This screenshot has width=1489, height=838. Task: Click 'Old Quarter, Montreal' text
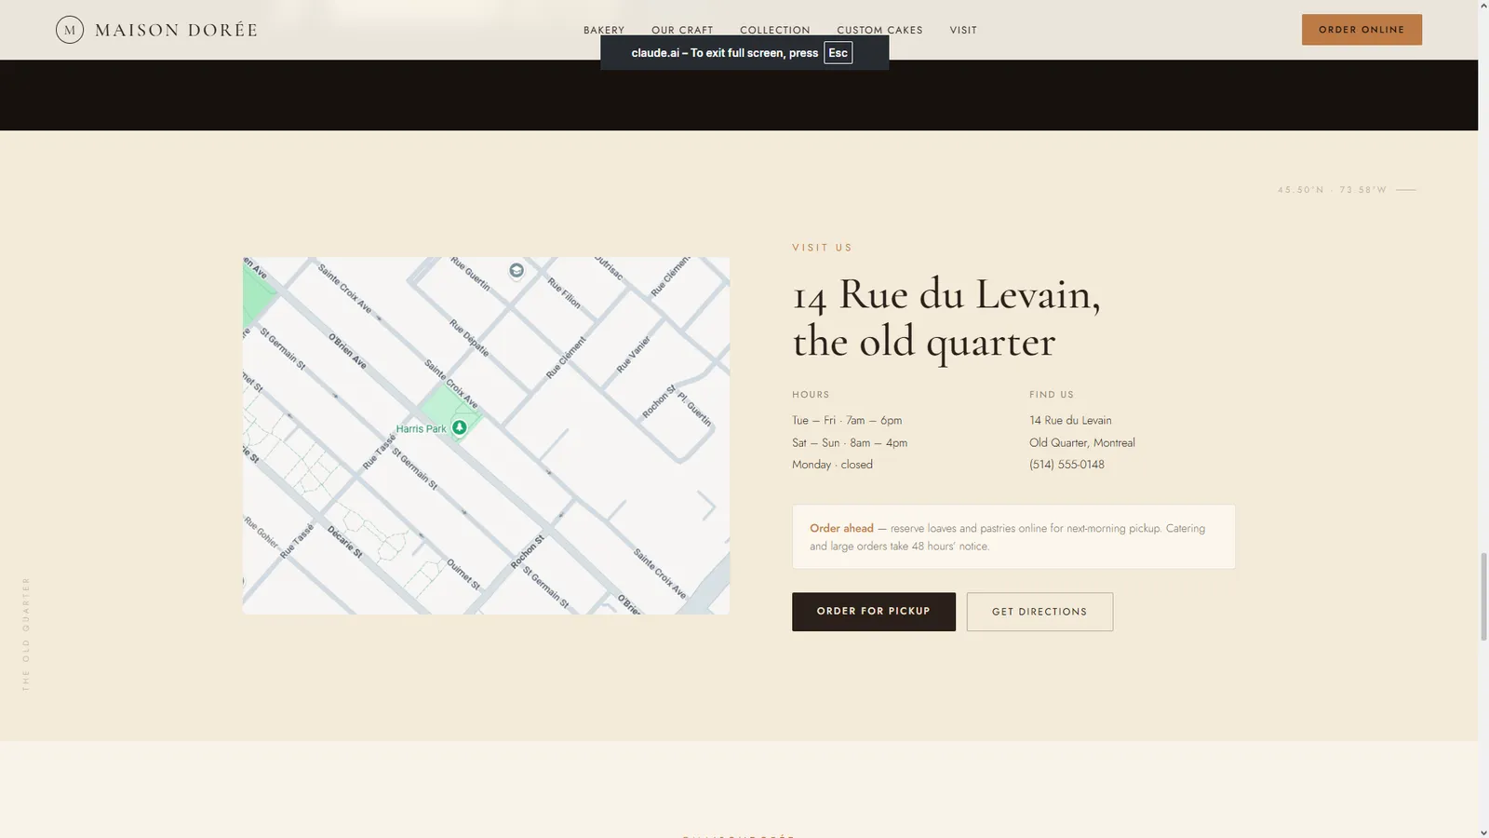tap(1082, 443)
